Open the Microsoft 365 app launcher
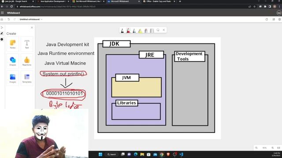Screen dimensions: 282x158 tap(2, 13)
